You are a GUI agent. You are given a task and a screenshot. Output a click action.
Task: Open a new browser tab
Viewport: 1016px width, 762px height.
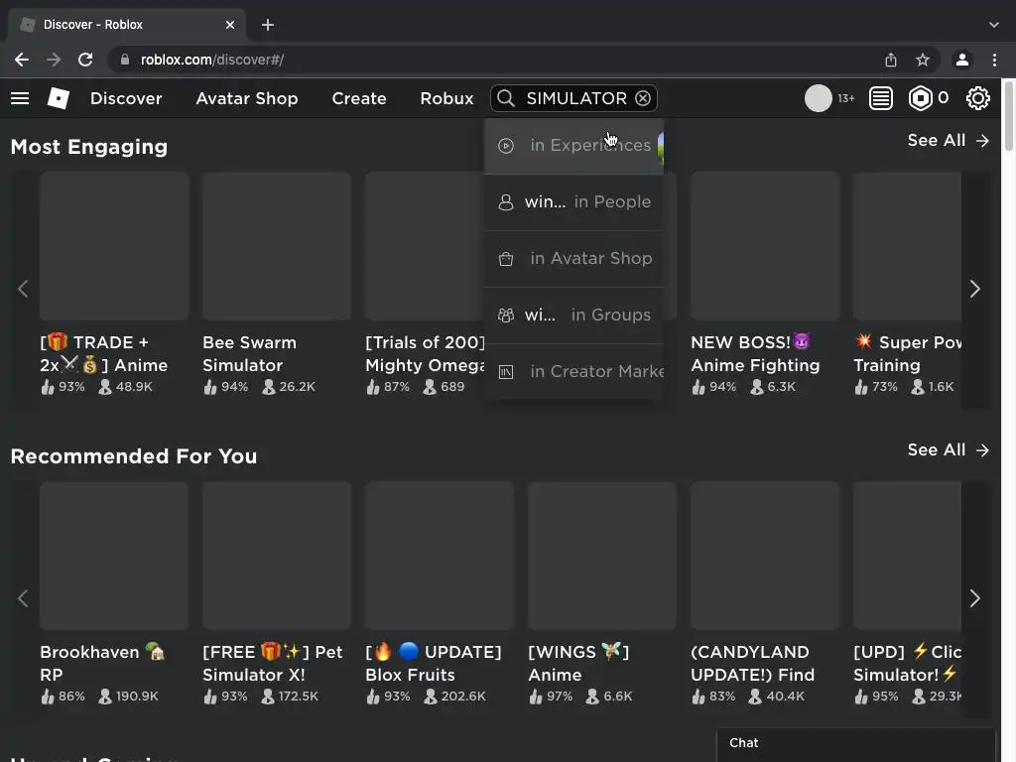[x=268, y=25]
